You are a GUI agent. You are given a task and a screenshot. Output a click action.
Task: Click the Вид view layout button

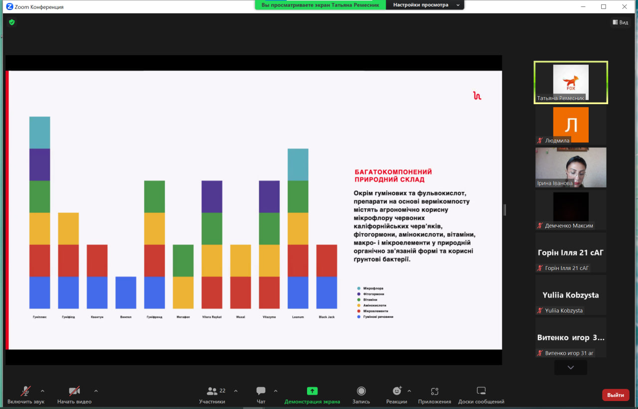pyautogui.click(x=620, y=22)
